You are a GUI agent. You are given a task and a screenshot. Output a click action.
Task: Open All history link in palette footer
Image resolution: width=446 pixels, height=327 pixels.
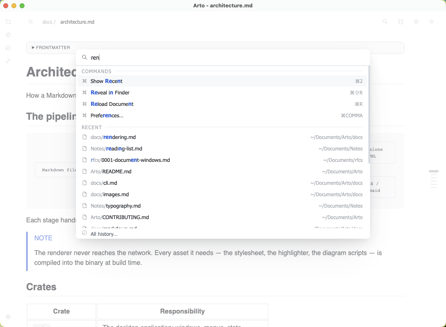click(x=104, y=234)
